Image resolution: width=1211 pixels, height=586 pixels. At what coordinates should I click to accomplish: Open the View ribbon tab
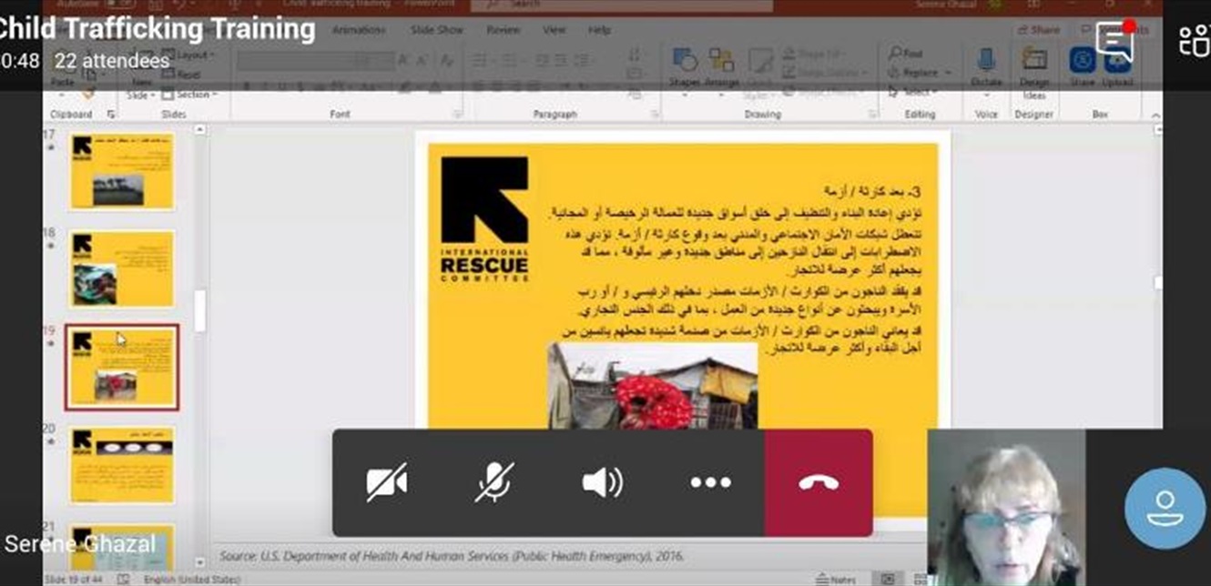[554, 30]
